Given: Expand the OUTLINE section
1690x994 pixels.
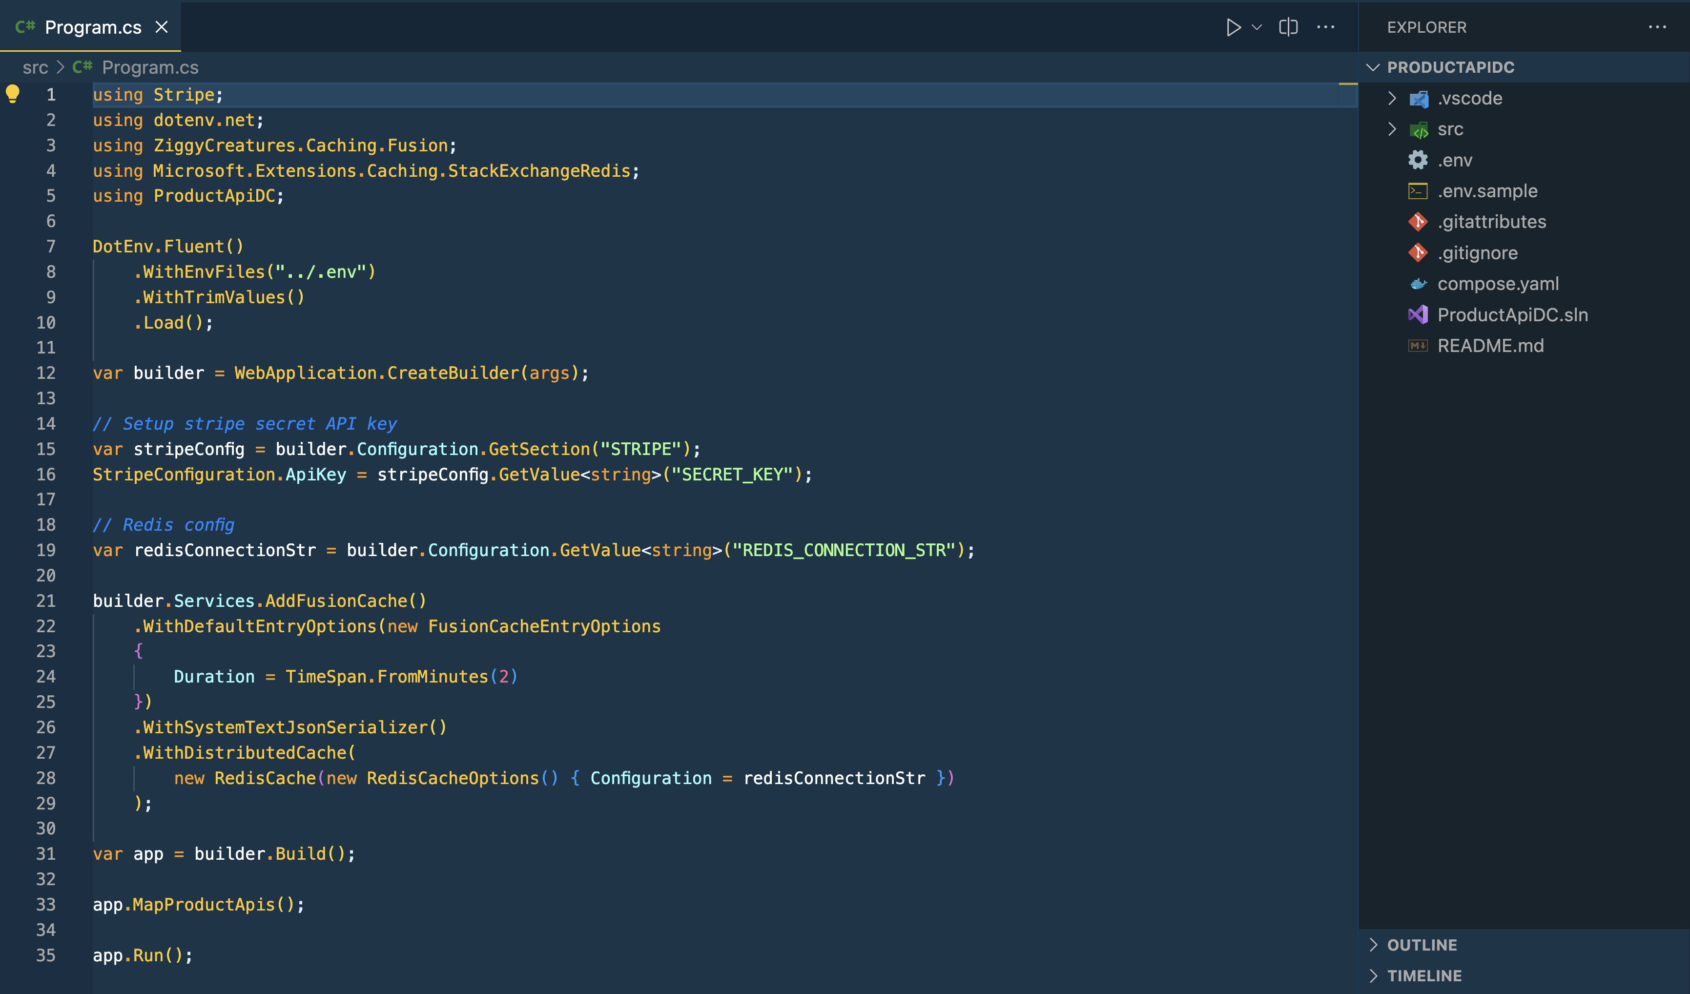Looking at the screenshot, I should point(1421,945).
